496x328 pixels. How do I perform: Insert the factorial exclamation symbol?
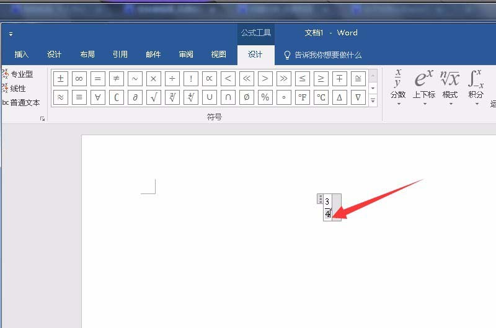[191, 79]
